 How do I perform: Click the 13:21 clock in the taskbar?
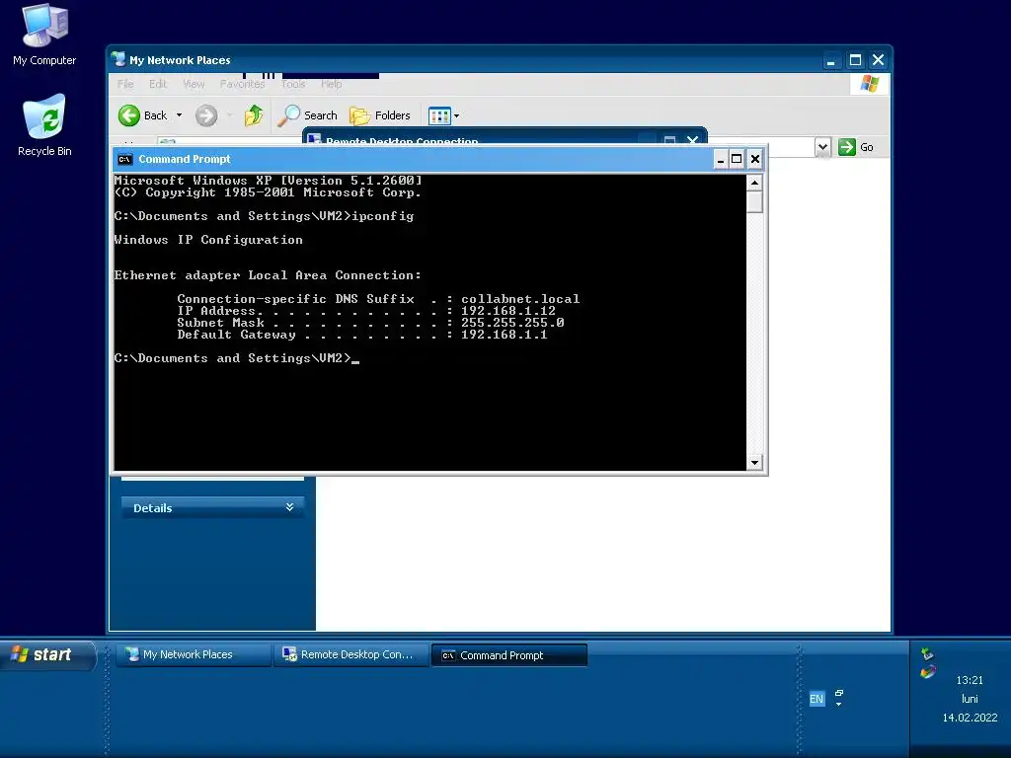point(970,680)
